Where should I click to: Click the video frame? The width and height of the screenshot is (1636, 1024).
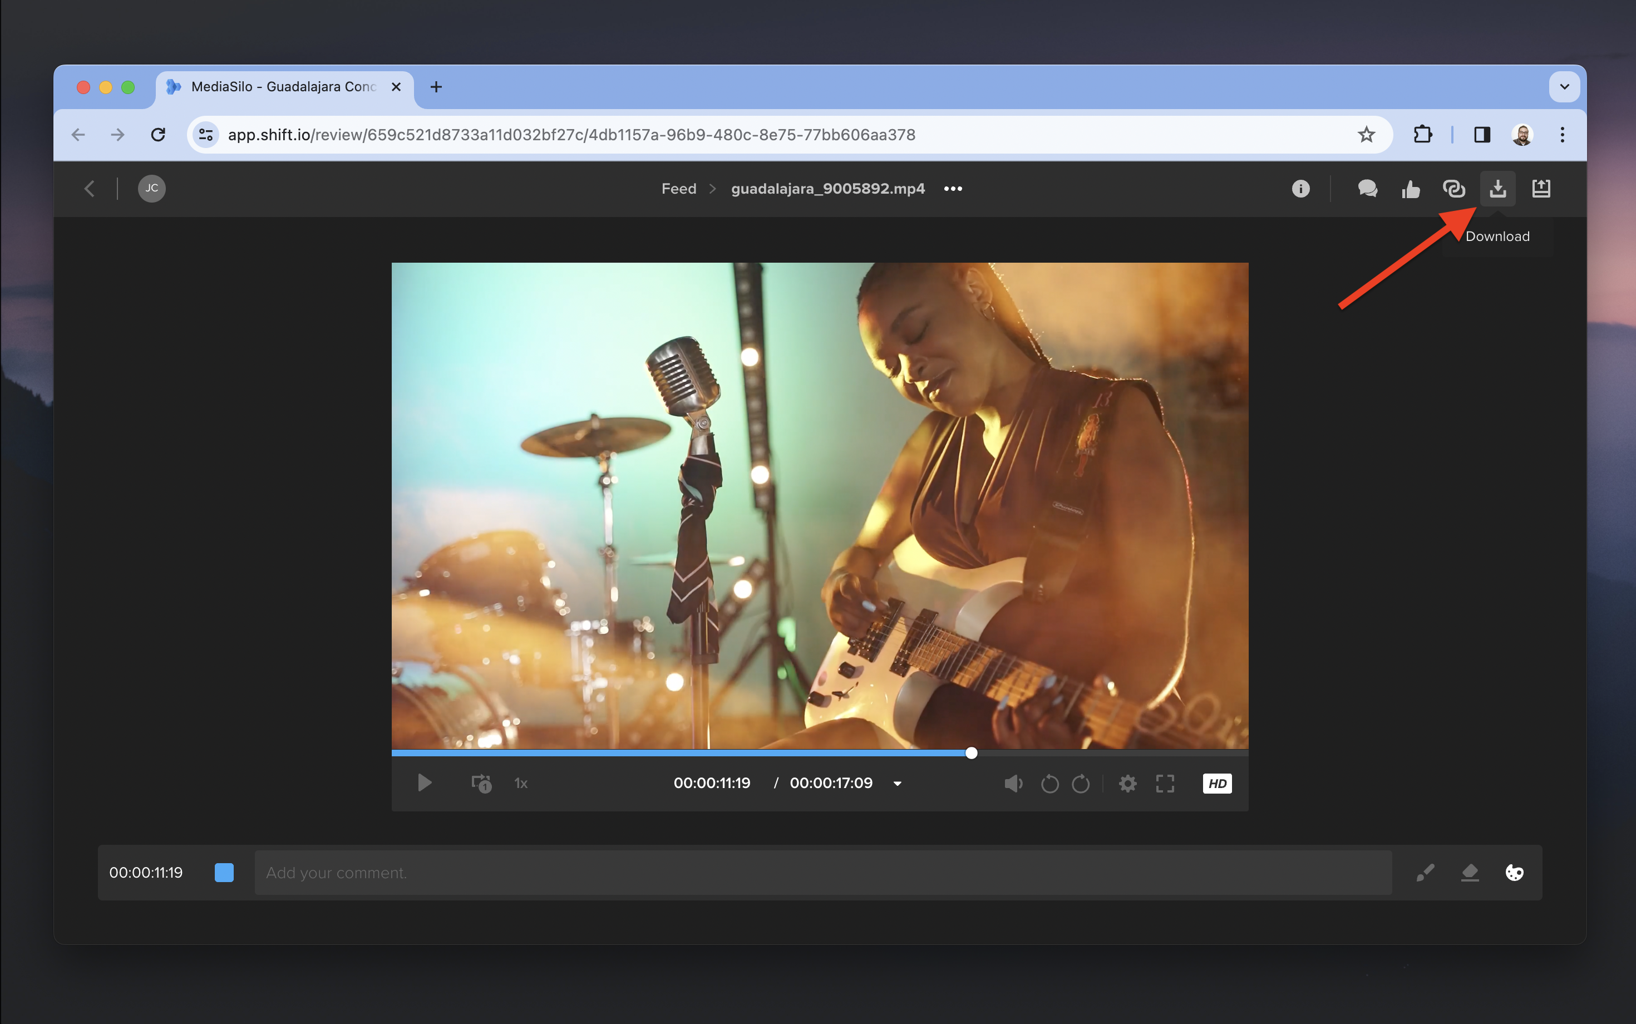tap(819, 505)
